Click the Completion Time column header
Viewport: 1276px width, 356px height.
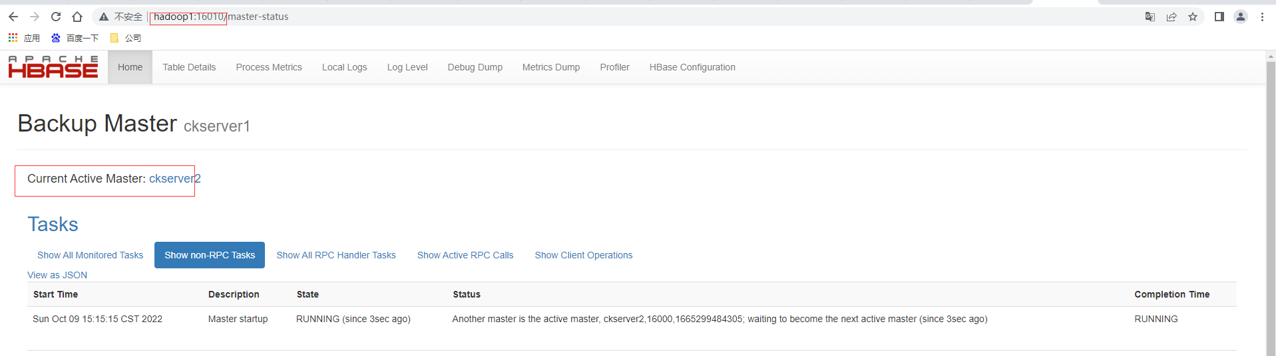point(1171,294)
